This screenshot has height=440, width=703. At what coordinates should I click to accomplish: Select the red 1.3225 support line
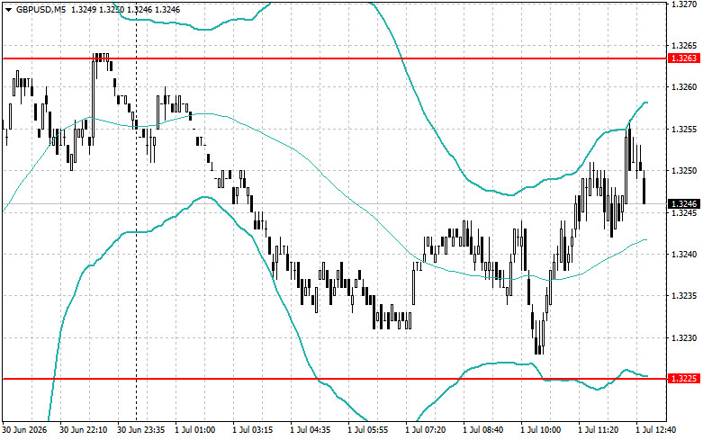335,379
